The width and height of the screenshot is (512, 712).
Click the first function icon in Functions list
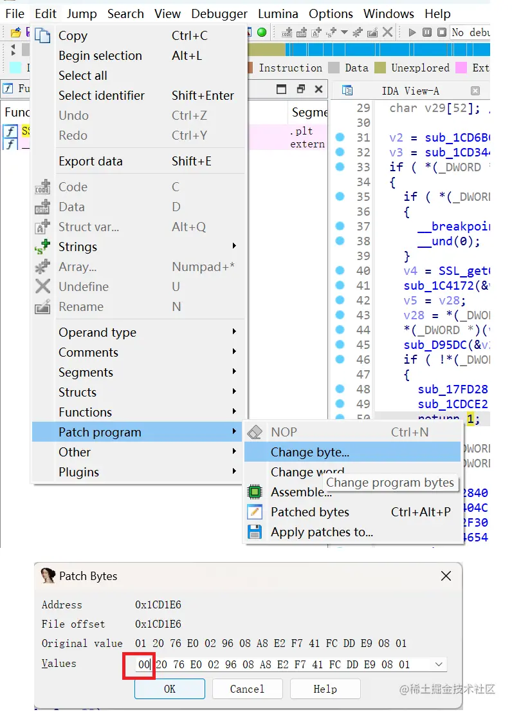pyautogui.click(x=10, y=131)
